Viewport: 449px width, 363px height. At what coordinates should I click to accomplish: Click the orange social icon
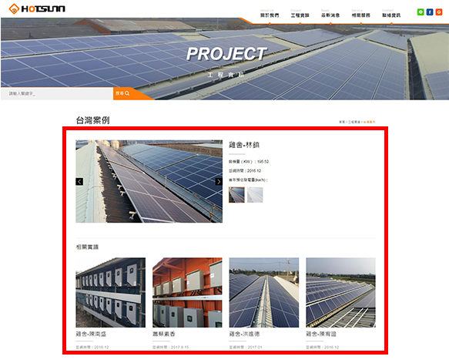pos(439,12)
